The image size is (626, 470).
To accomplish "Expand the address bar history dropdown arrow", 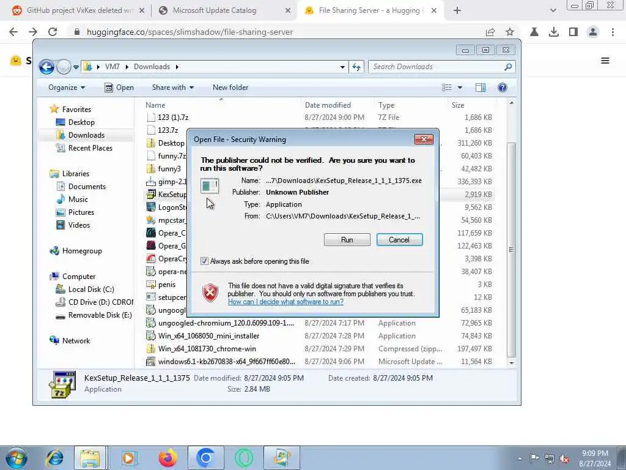I will (342, 67).
